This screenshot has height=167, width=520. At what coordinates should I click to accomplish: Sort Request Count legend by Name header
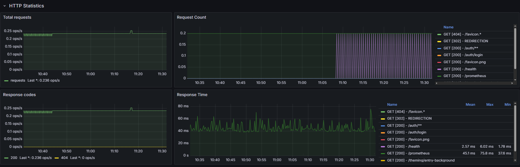pos(448,27)
